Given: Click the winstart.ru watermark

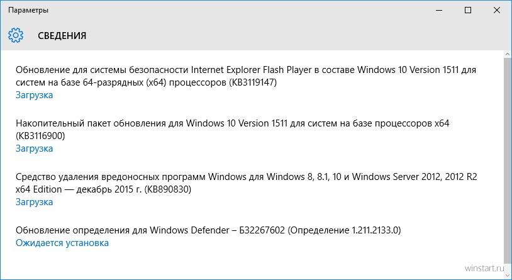Looking at the screenshot, I should 484,268.
